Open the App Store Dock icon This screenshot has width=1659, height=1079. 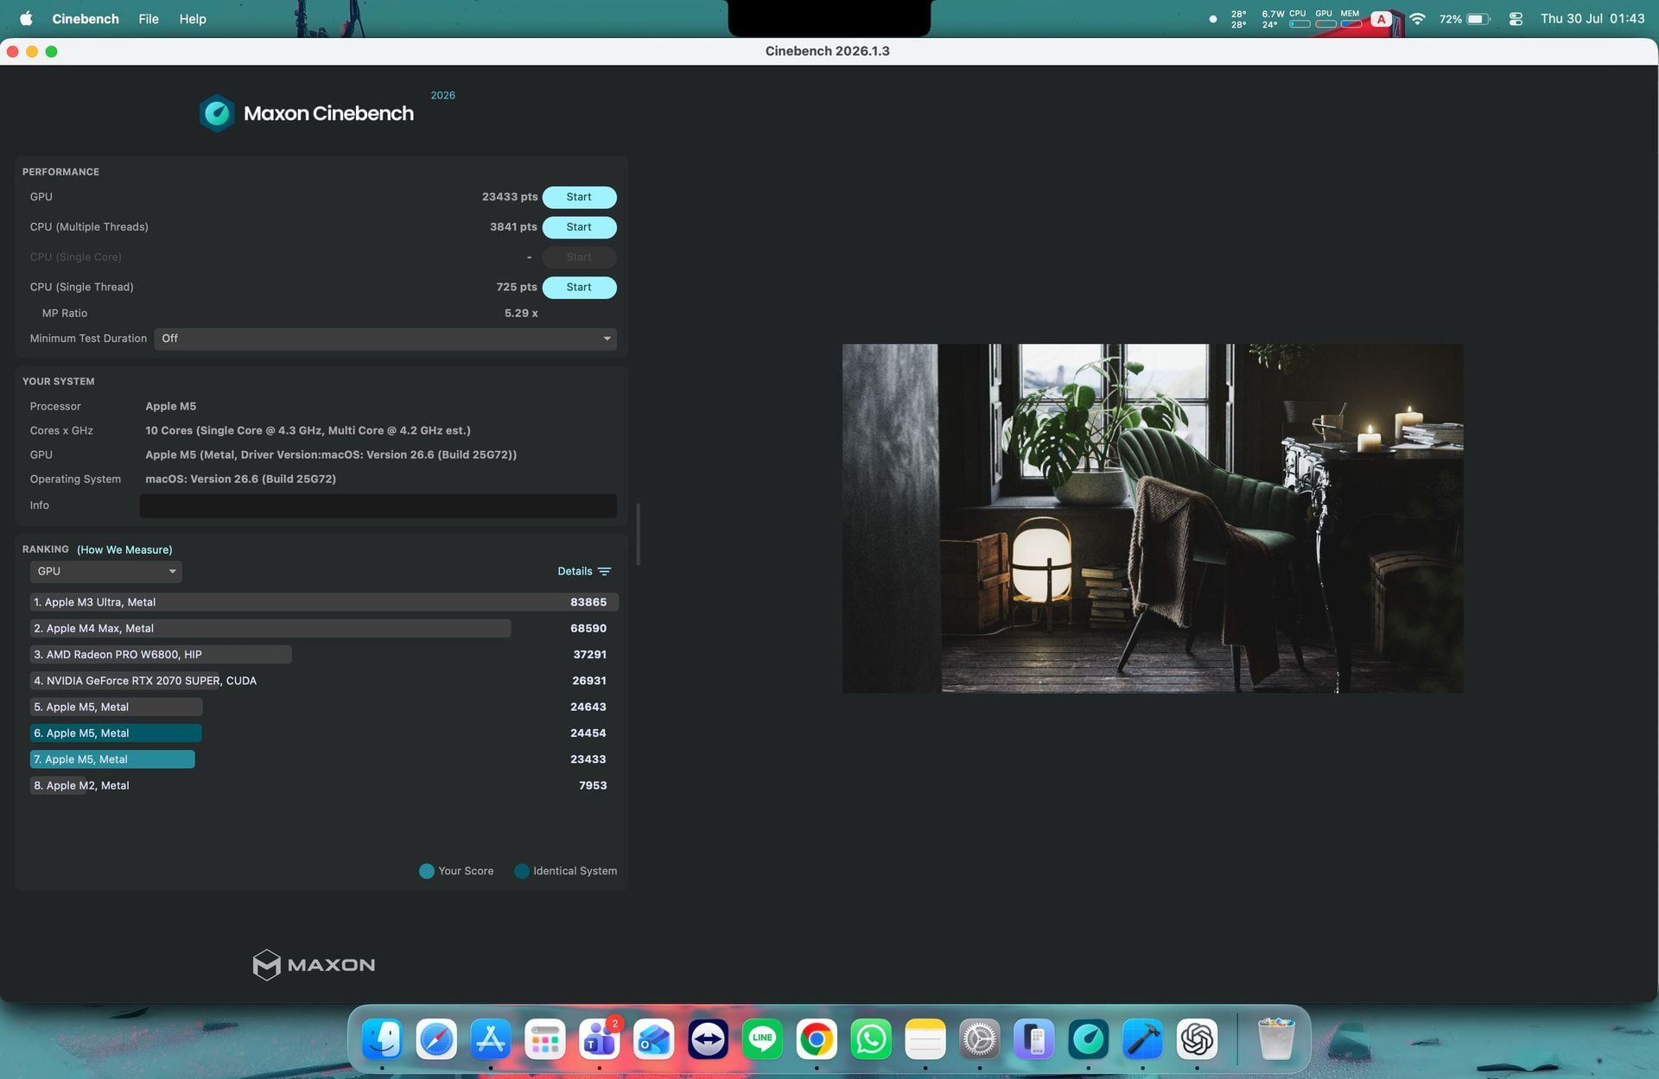(491, 1039)
